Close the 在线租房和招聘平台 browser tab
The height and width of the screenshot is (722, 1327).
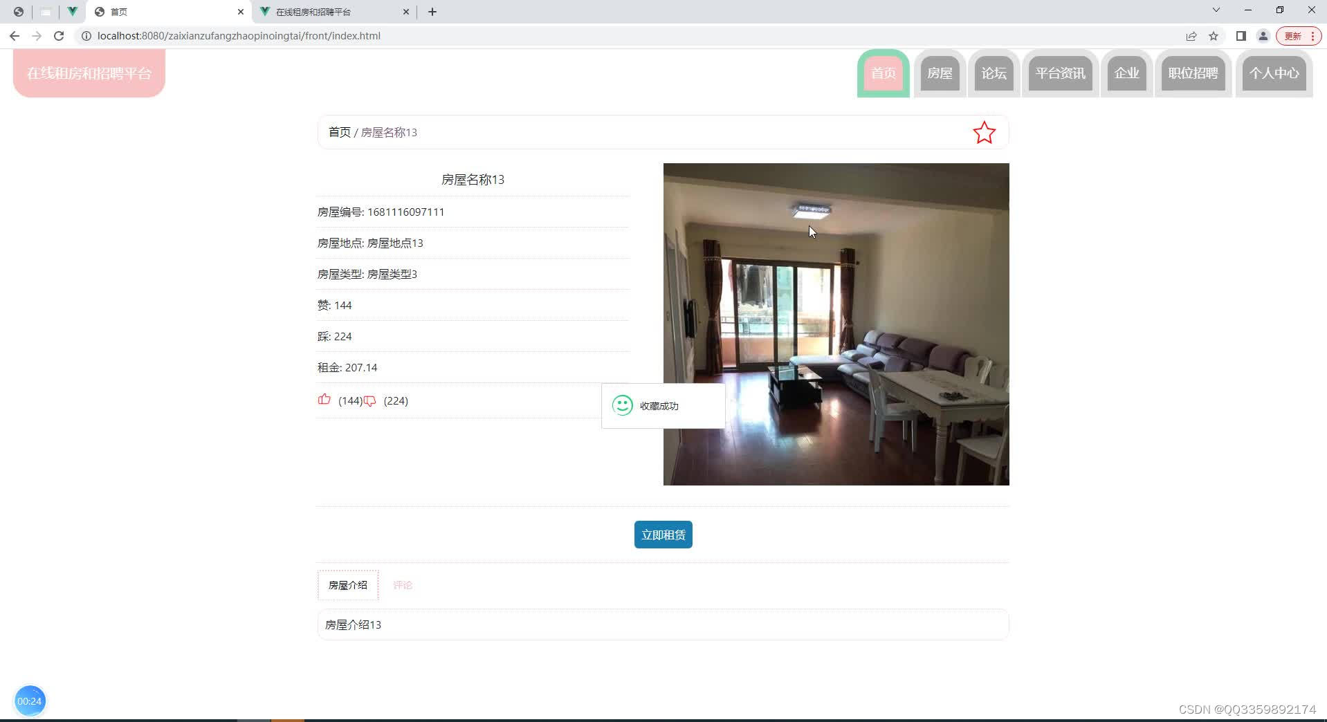(x=406, y=12)
